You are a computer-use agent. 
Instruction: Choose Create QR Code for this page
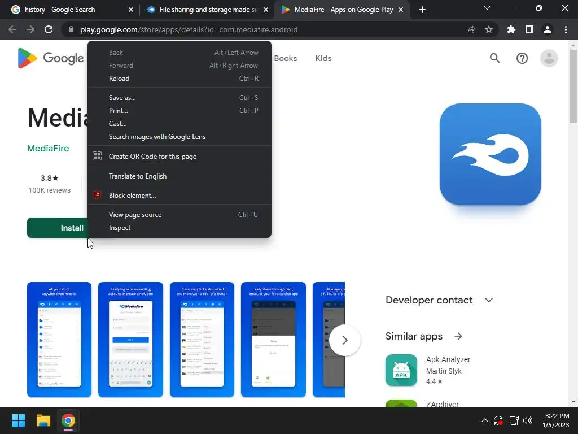point(179,156)
